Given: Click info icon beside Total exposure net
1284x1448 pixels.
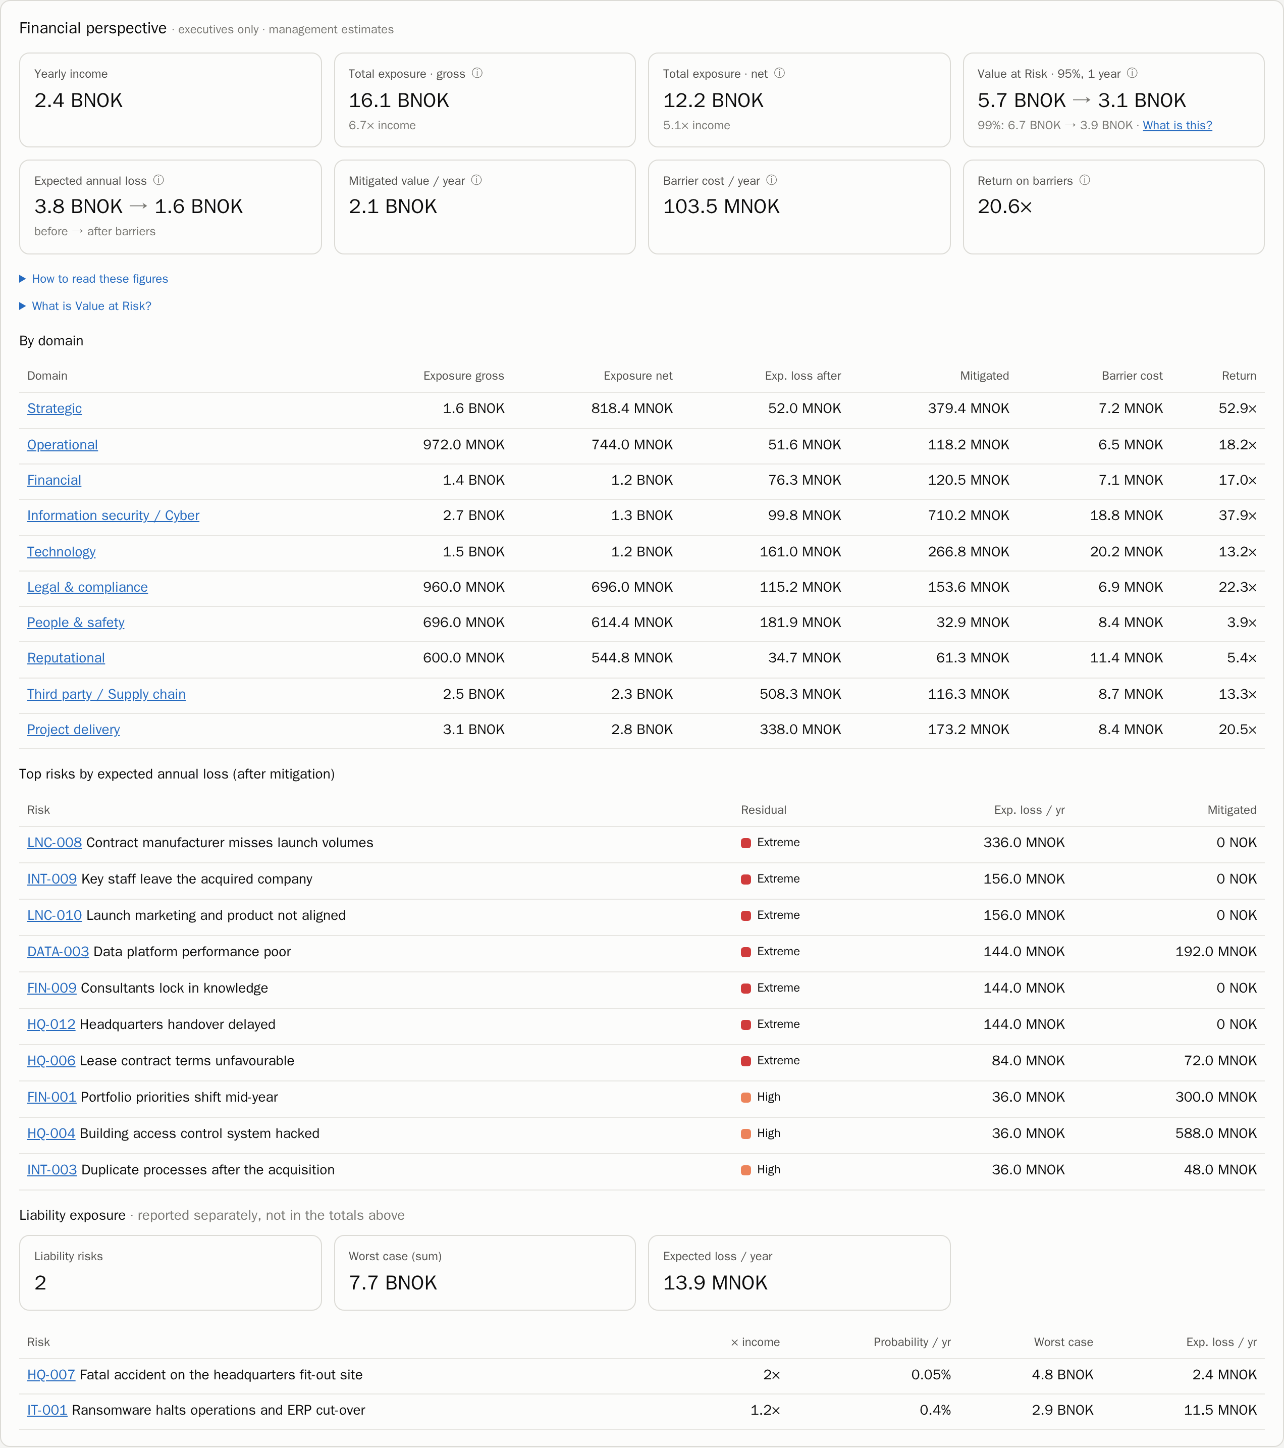Looking at the screenshot, I should click(779, 73).
